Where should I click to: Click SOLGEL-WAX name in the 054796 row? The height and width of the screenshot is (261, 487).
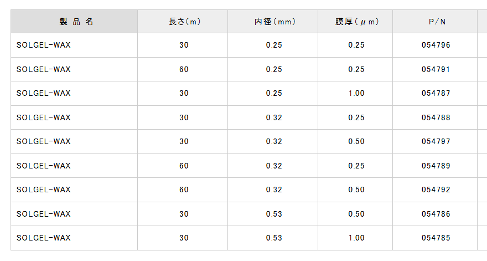(x=44, y=45)
